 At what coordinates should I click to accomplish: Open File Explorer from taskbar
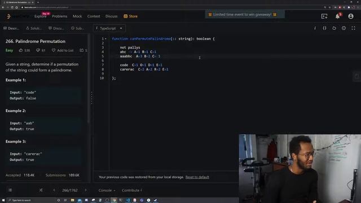[73, 200]
